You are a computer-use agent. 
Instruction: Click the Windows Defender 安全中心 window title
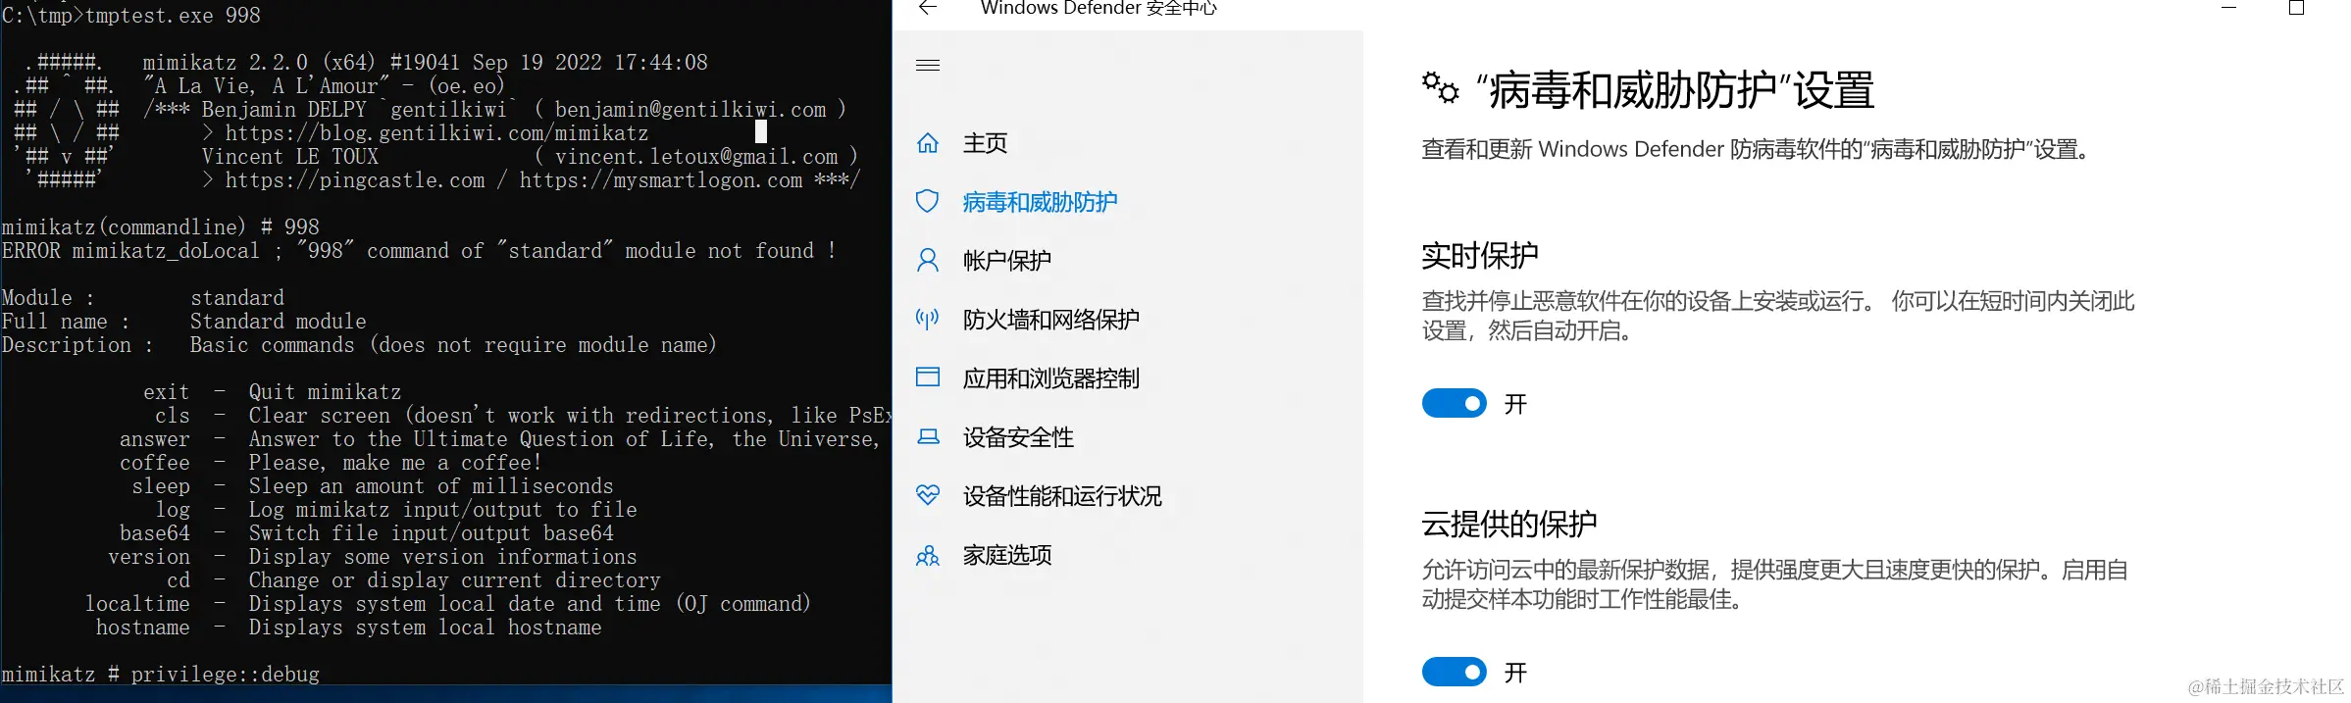[1099, 8]
